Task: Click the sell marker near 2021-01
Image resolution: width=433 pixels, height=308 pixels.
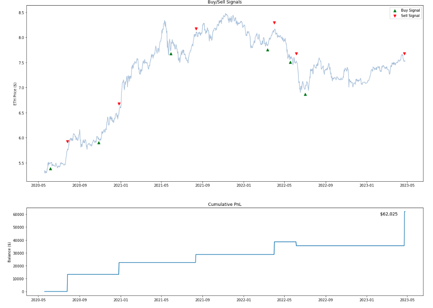Action: [119, 104]
